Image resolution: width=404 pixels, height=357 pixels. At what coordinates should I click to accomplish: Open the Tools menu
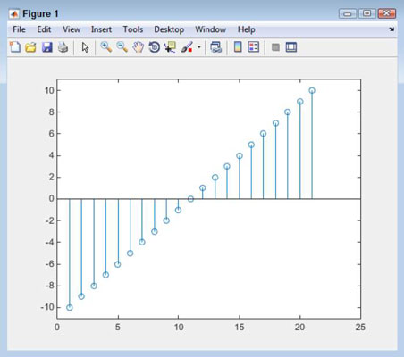[x=133, y=29]
